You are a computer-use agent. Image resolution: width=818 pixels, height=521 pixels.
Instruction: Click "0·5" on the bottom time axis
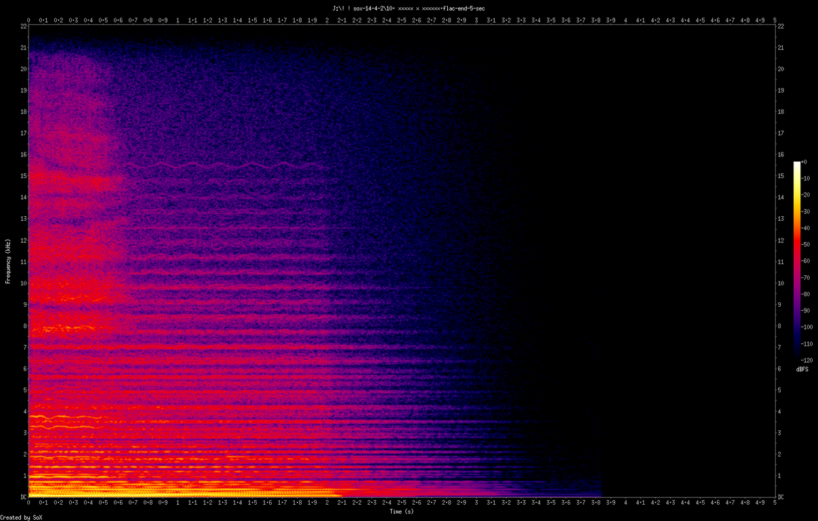point(103,503)
